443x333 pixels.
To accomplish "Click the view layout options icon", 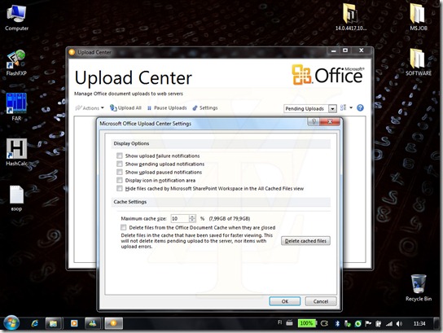I will pyautogui.click(x=344, y=107).
